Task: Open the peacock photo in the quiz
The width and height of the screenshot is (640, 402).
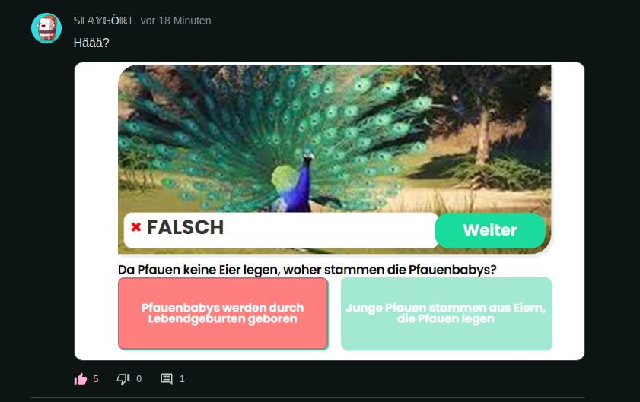Action: 335,159
